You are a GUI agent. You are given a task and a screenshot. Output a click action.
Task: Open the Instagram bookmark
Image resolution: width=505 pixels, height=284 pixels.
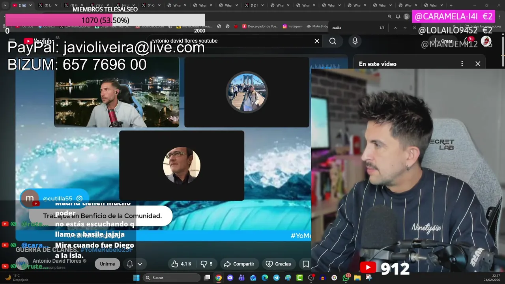pos(292,26)
